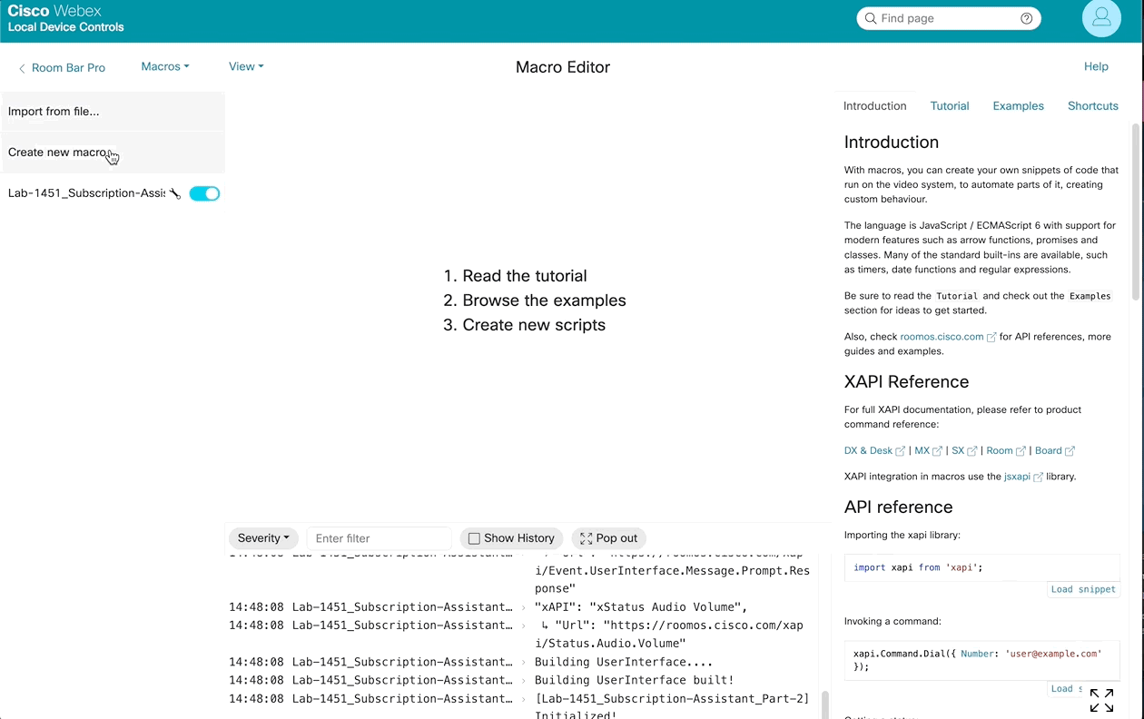
Task: Switch to the Shortcuts tab
Action: (1092, 106)
